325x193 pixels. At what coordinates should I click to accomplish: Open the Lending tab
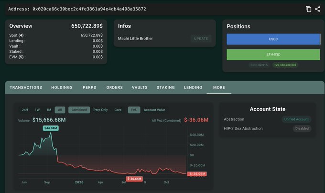point(193,87)
